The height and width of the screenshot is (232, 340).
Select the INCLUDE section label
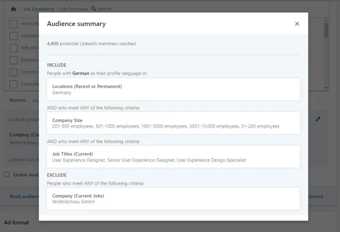[57, 65]
